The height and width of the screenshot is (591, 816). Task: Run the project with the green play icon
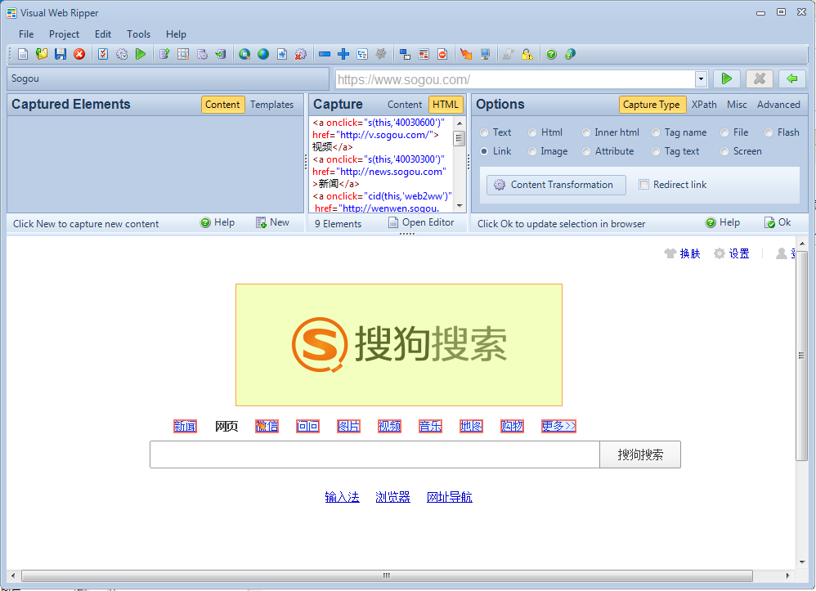coord(141,54)
